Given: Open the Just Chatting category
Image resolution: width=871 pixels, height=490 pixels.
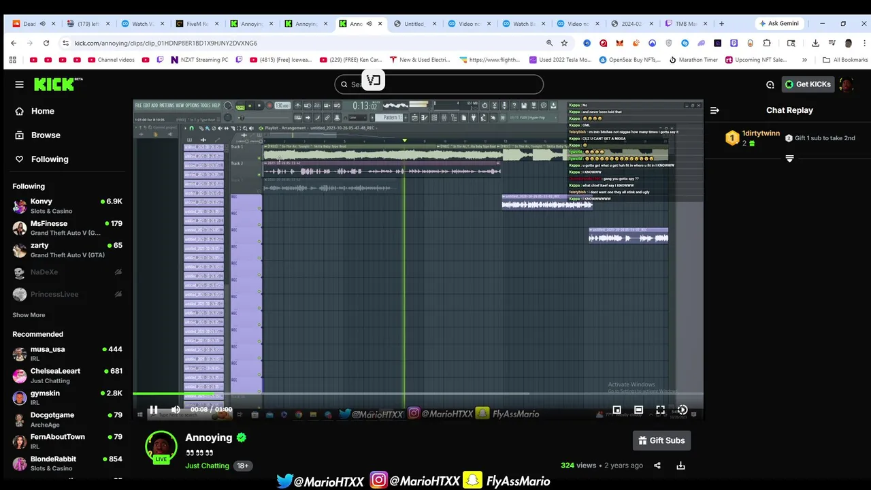Looking at the screenshot, I should click(x=207, y=465).
